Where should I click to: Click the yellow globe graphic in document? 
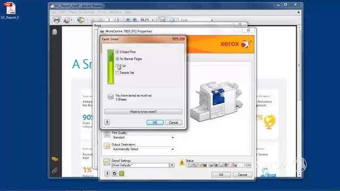pyautogui.click(x=269, y=121)
